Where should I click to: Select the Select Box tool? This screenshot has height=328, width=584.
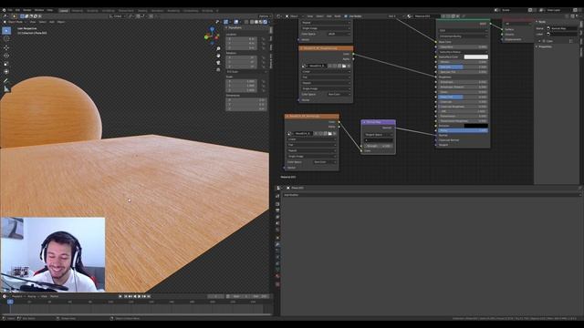pos(6,30)
